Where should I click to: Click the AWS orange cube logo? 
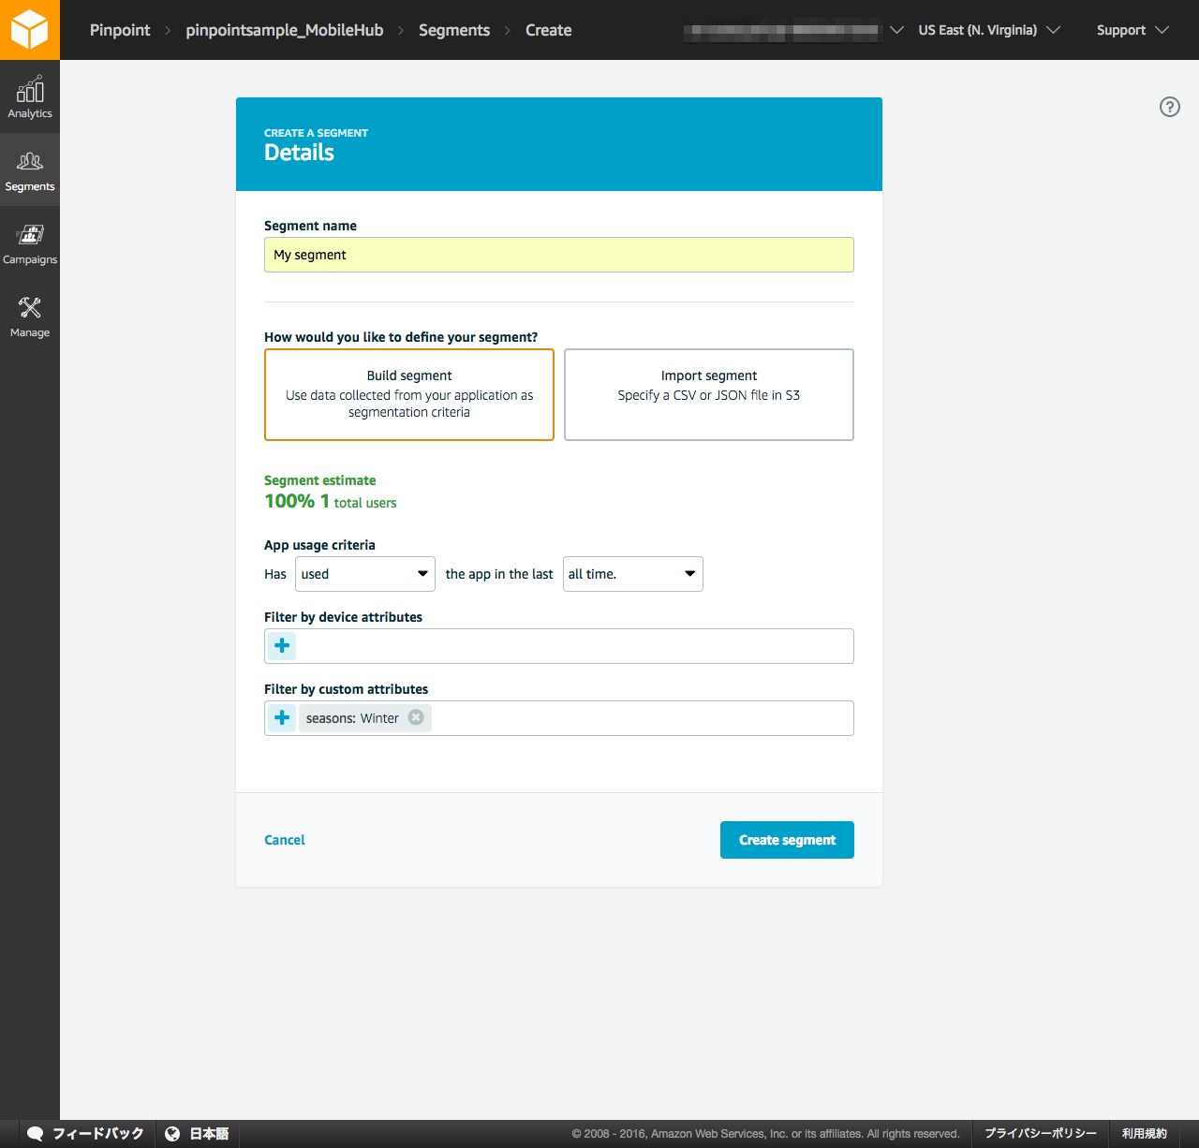(29, 29)
